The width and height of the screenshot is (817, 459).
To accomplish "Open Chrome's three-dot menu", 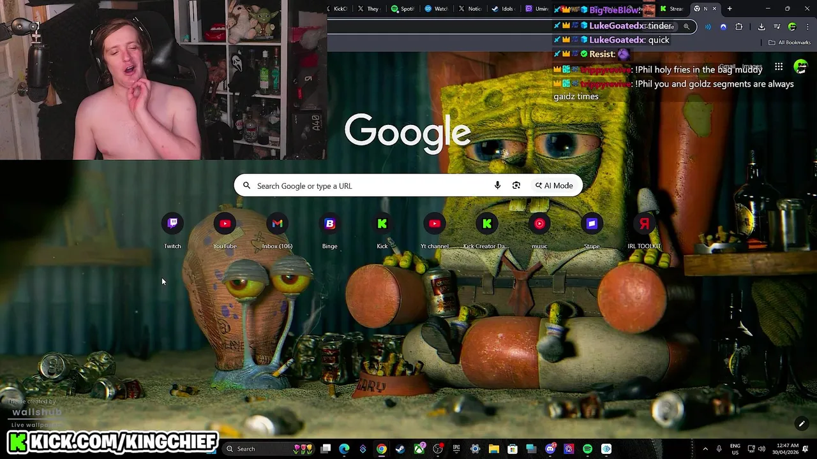I will [808, 27].
